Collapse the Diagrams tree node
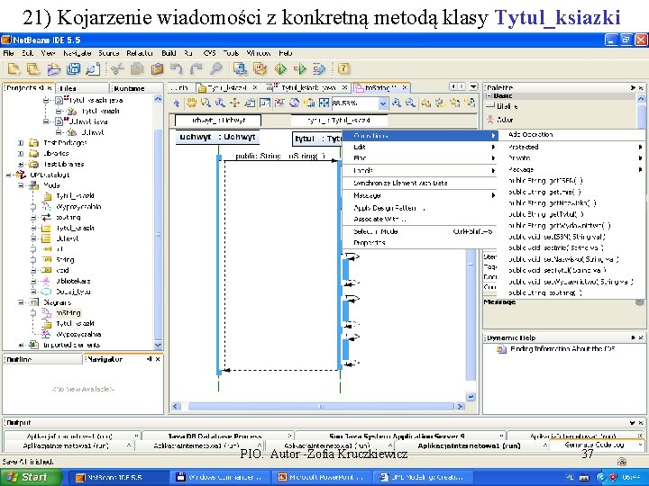Image resolution: width=649 pixels, height=486 pixels. (x=20, y=302)
